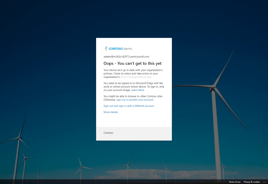Select the adelev account email address
Screen dimensions: 268x184
tap(126, 57)
